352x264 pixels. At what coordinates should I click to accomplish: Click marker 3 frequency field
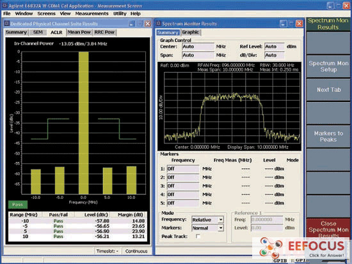pos(183,186)
